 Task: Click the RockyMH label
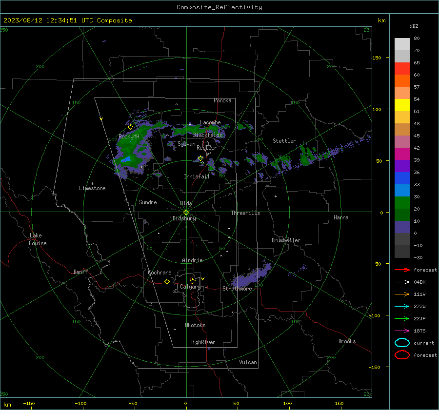[x=129, y=137]
